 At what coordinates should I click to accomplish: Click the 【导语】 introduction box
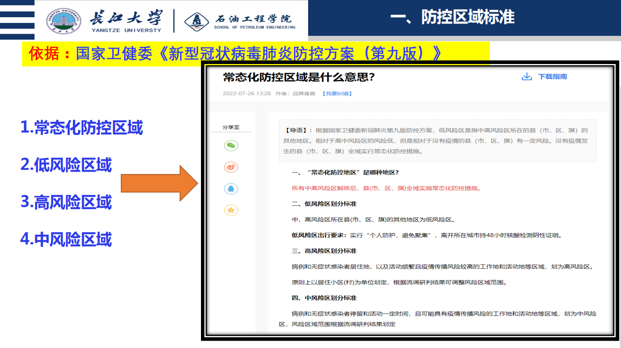pyautogui.click(x=437, y=141)
